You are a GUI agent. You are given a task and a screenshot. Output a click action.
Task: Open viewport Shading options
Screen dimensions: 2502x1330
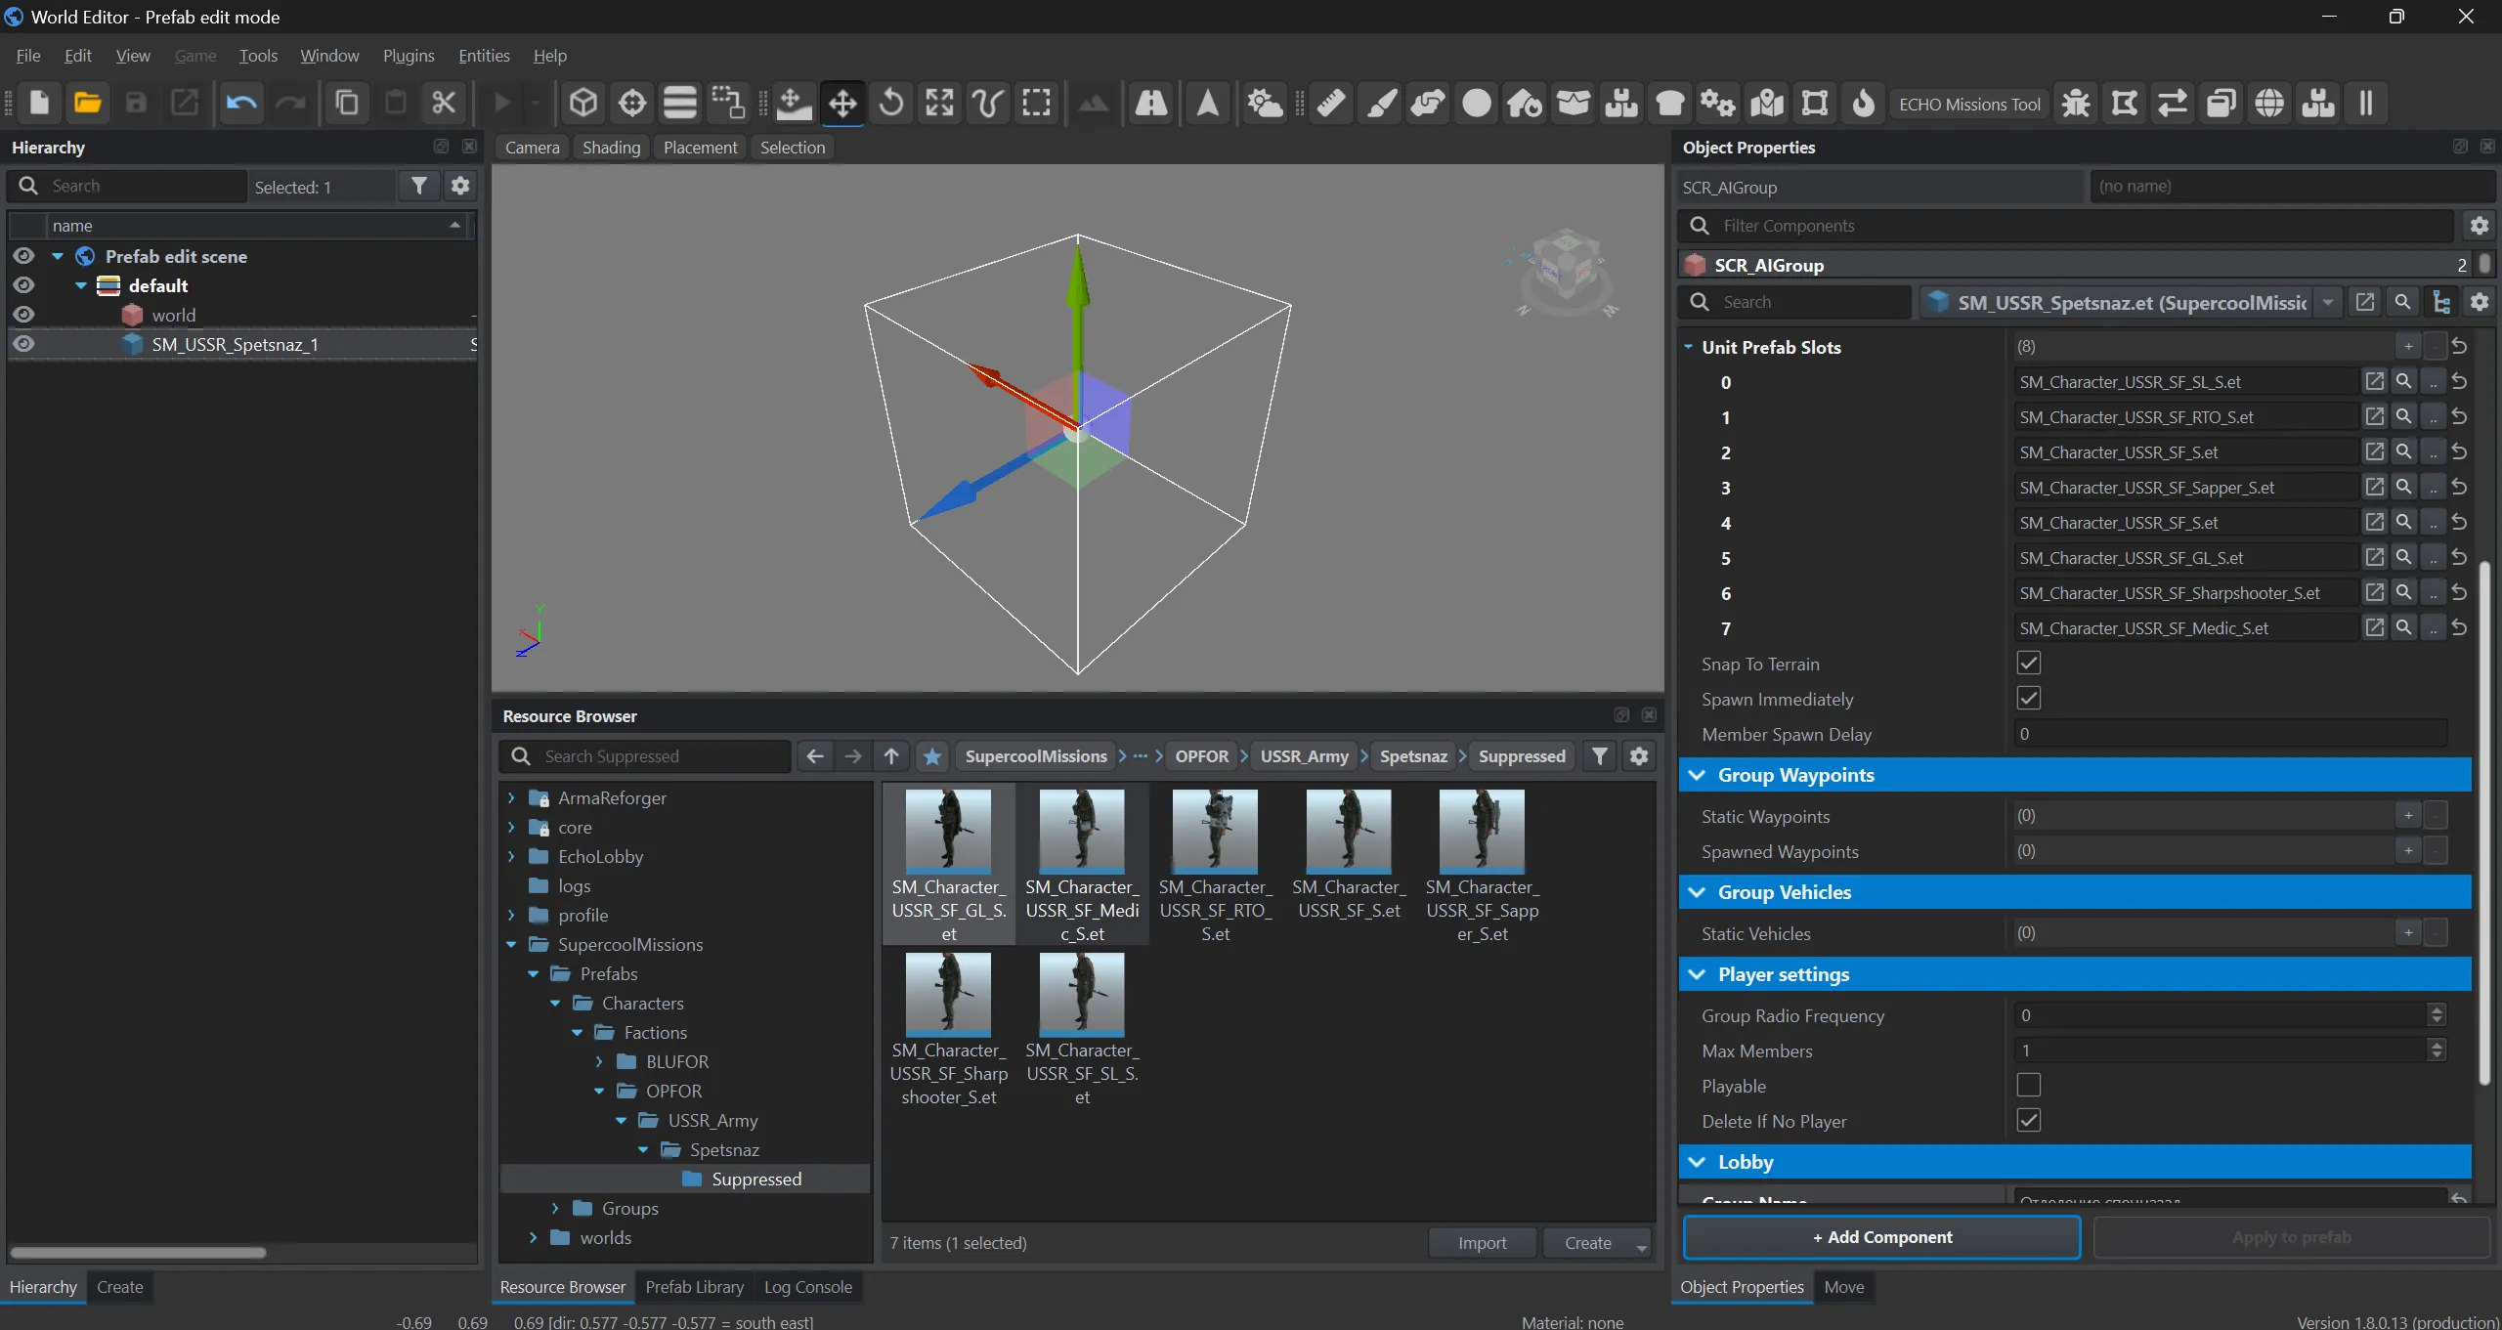coord(611,148)
